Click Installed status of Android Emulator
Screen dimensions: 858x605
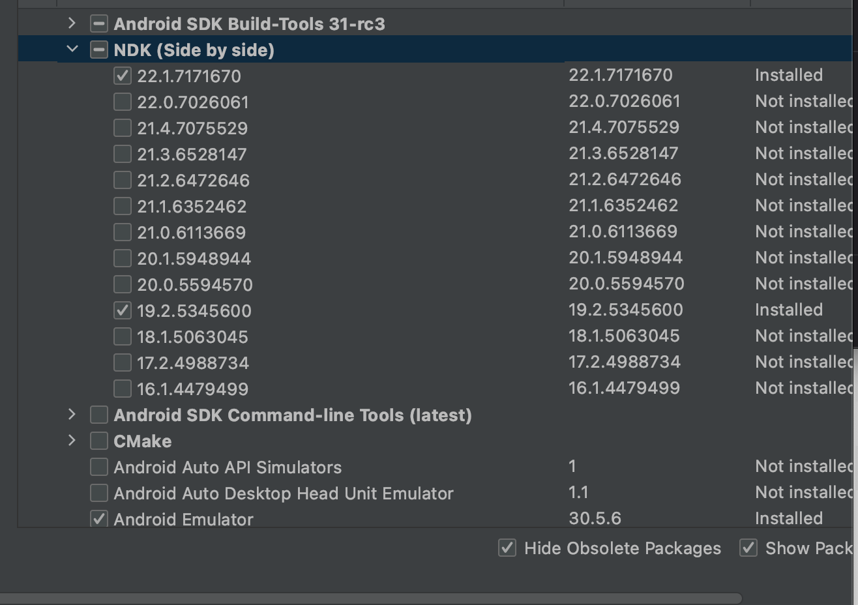coord(789,518)
